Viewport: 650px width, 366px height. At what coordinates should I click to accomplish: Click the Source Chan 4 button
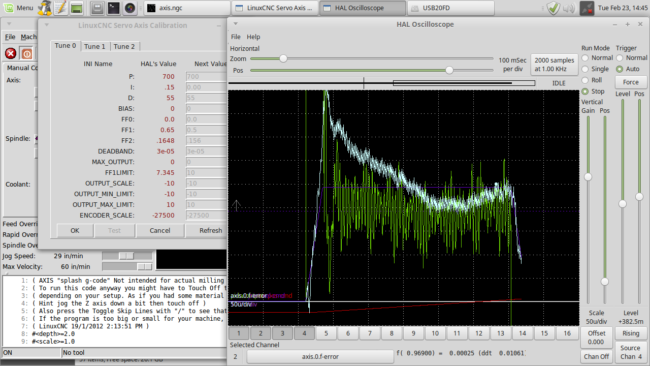[x=631, y=352]
